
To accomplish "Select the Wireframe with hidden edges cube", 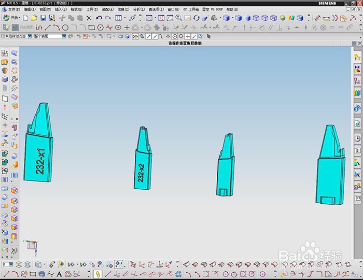I will click(265, 18).
